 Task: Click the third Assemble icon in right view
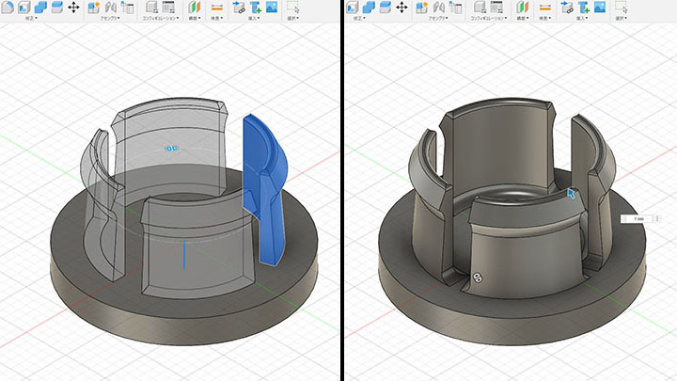pyautogui.click(x=455, y=7)
